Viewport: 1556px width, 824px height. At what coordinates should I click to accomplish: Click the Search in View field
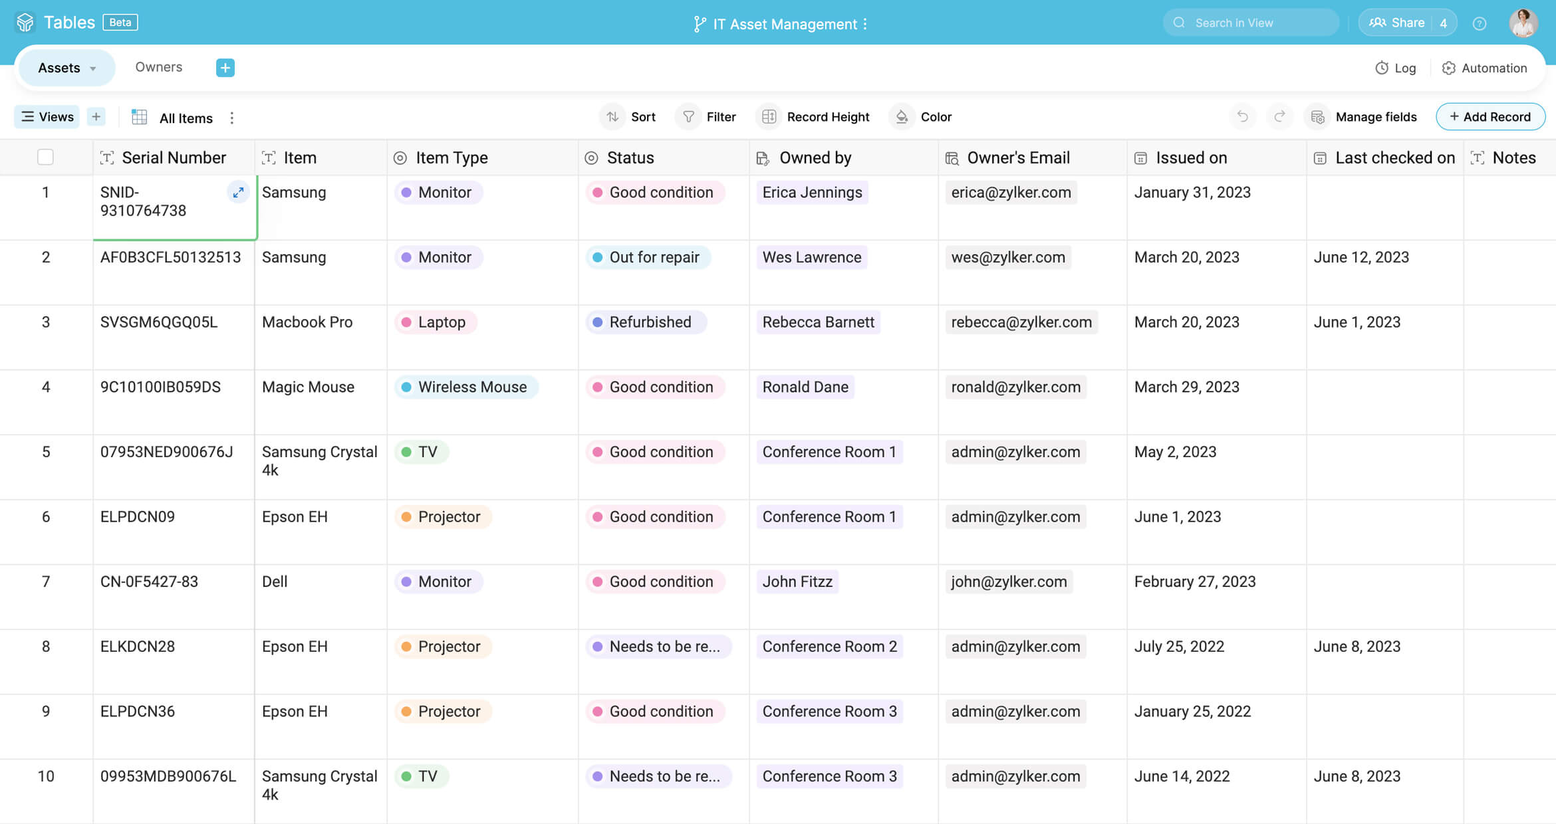[1250, 23]
